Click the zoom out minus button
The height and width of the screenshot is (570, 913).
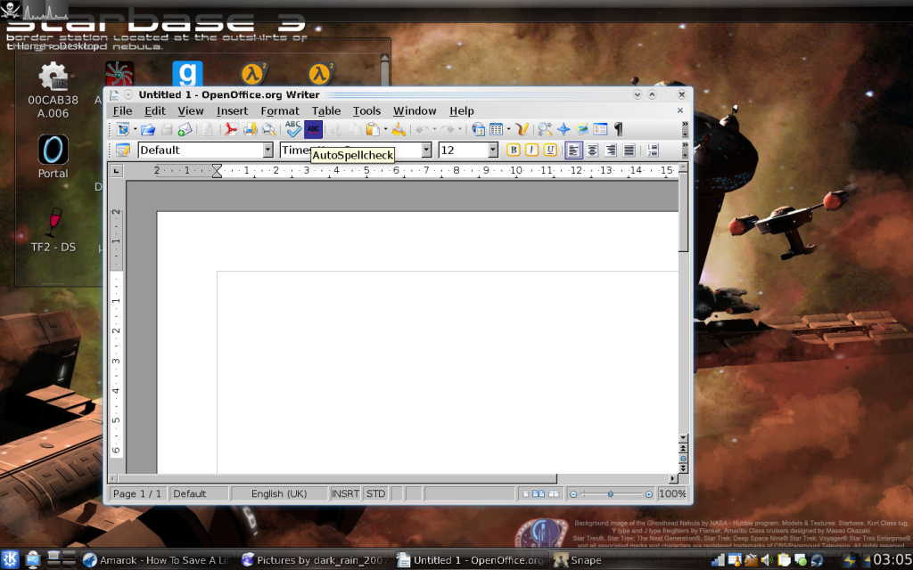point(573,493)
